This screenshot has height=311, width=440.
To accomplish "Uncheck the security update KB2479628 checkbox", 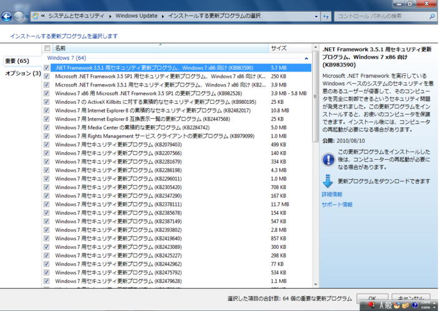I will coord(47,281).
